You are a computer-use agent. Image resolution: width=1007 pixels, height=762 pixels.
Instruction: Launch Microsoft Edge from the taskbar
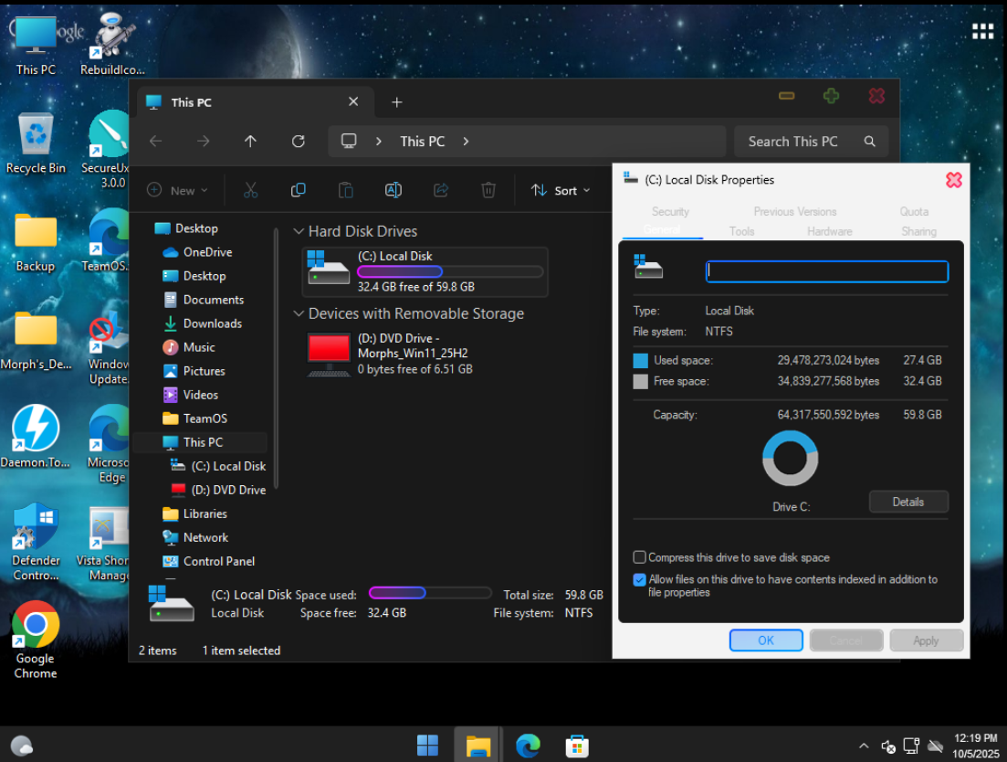pyautogui.click(x=528, y=746)
